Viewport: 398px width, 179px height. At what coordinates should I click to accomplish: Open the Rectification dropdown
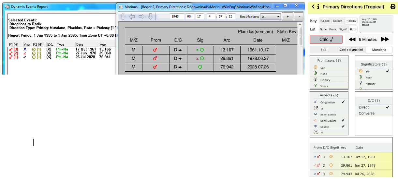click(x=270, y=17)
